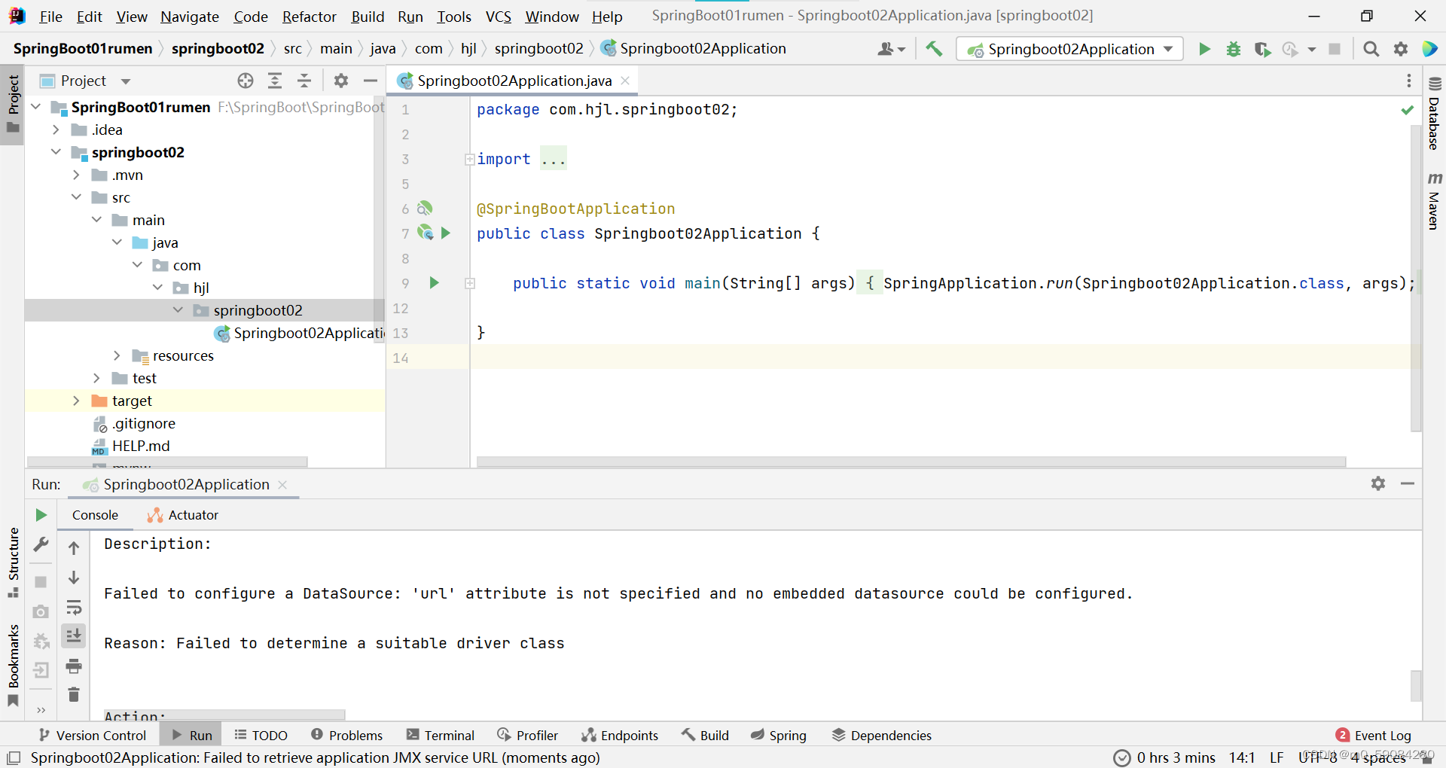Image resolution: width=1446 pixels, height=768 pixels.
Task: Run main method via gutter icon on line 9
Action: (435, 283)
